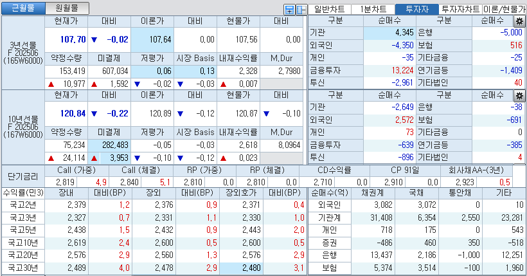Click 기관계 채권계 value 31,408
This screenshot has height=276, width=527.
[373, 217]
